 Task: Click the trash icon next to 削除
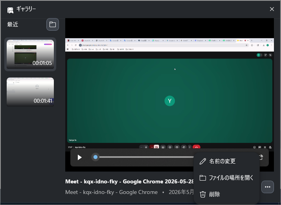pos(203,194)
